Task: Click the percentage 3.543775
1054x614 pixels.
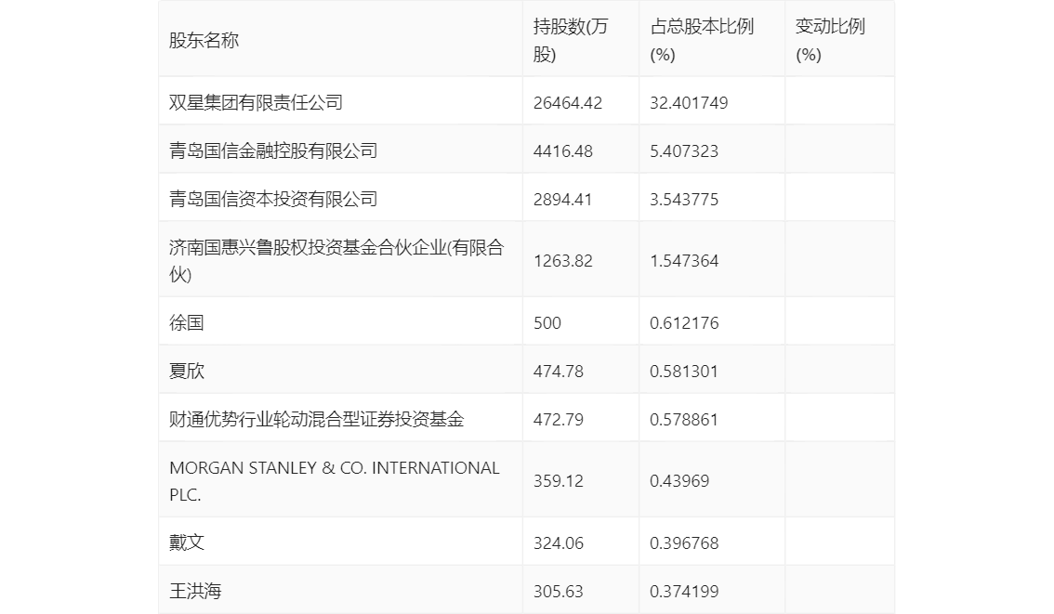Action: [684, 200]
